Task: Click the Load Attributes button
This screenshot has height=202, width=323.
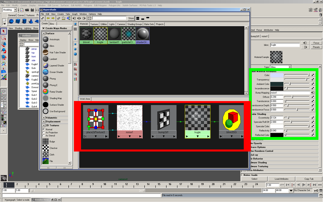Action: tap(282, 179)
